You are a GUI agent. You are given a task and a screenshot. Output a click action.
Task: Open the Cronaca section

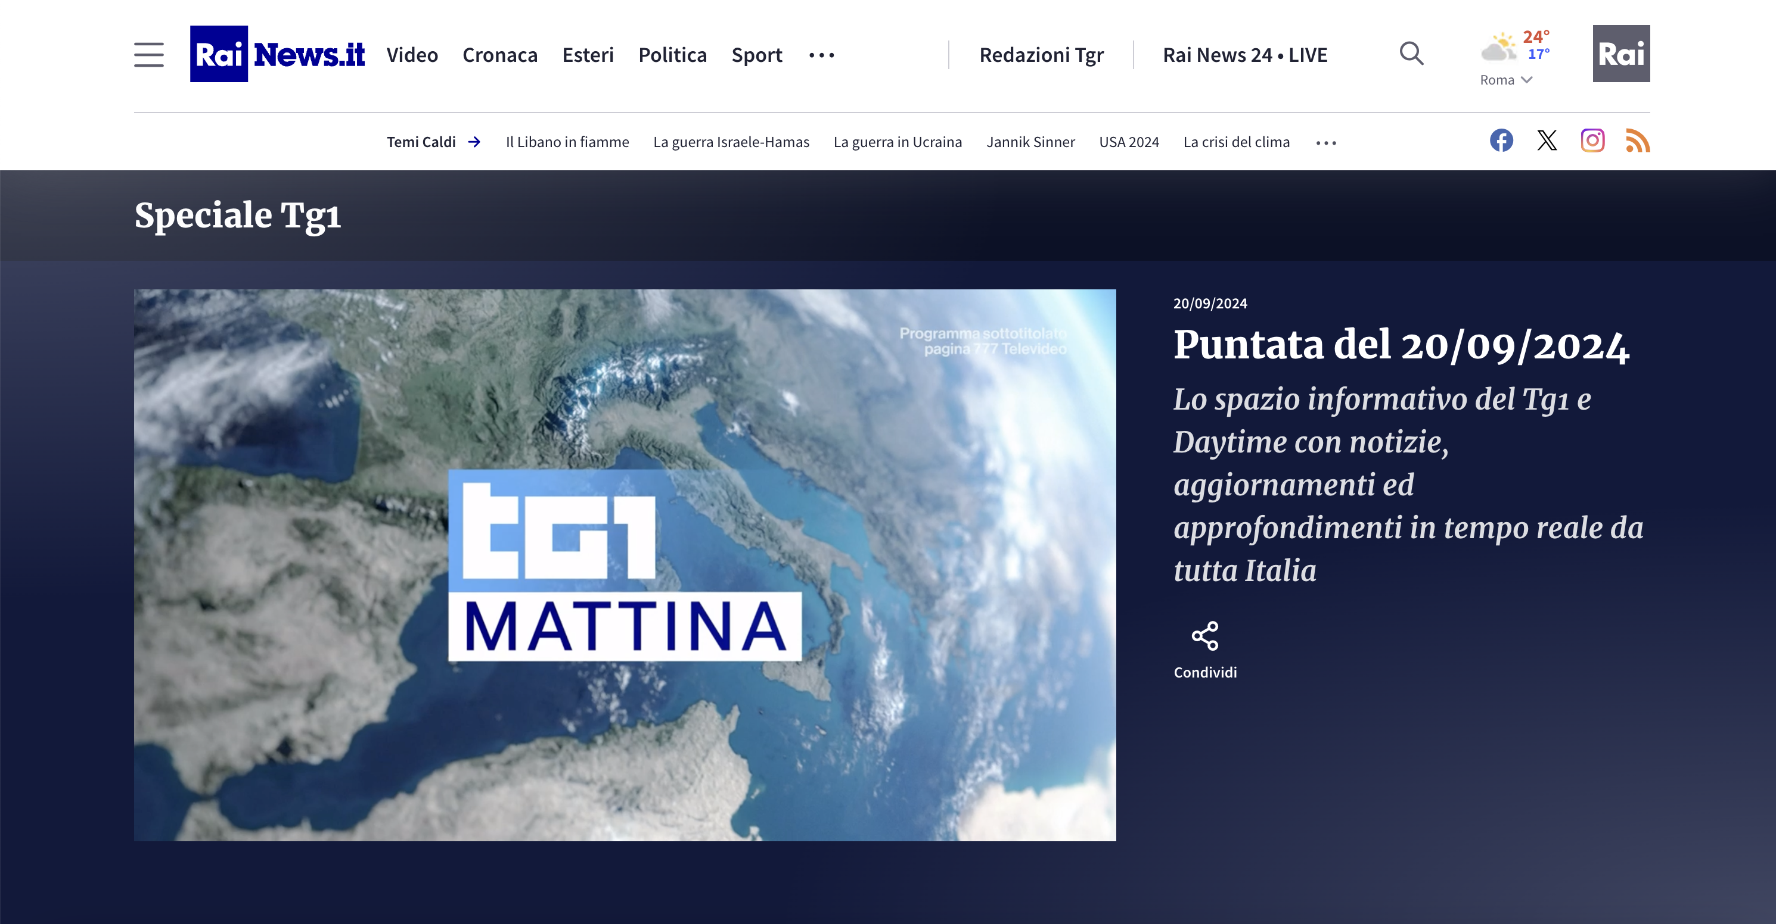pyautogui.click(x=500, y=54)
